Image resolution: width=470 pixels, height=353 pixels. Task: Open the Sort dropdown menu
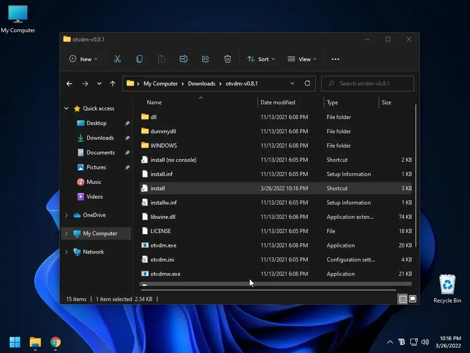point(261,59)
